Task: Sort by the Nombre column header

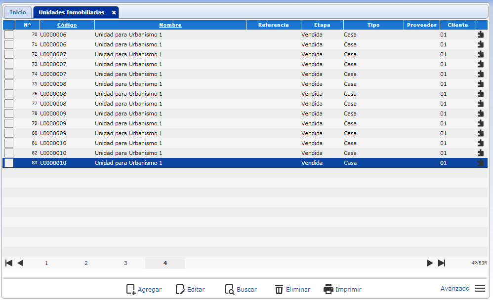Action: (170, 25)
